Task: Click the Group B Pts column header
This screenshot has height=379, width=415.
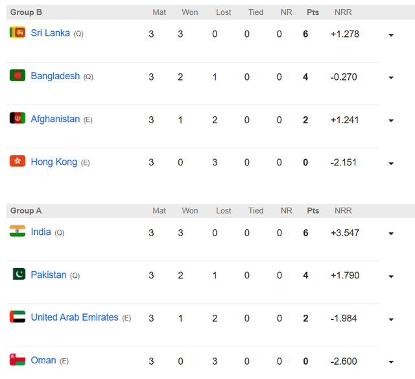Action: tap(313, 12)
